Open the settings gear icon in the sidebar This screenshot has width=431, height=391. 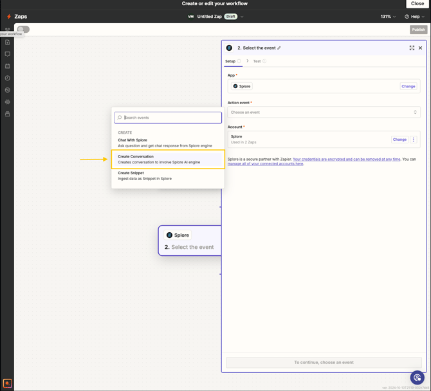(8, 102)
